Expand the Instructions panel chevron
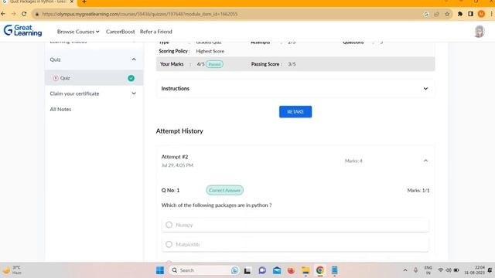The width and height of the screenshot is (495, 278). pos(425,89)
